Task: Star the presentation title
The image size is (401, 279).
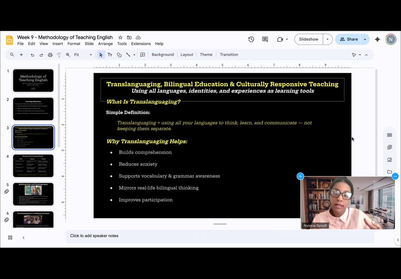Action: [x=120, y=37]
